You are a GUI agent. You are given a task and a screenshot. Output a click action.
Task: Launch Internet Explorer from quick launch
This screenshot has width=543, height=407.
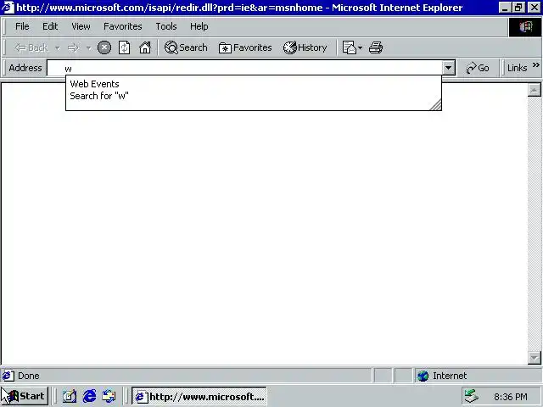pyautogui.click(x=89, y=396)
